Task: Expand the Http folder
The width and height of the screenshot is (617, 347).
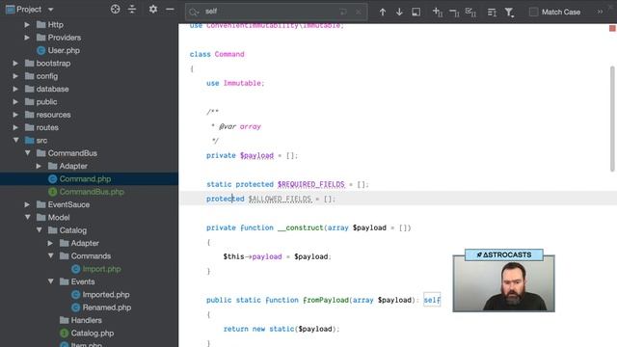Action: [x=27, y=25]
